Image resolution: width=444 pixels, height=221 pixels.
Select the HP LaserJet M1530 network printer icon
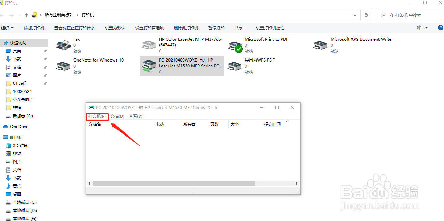tap(149, 66)
